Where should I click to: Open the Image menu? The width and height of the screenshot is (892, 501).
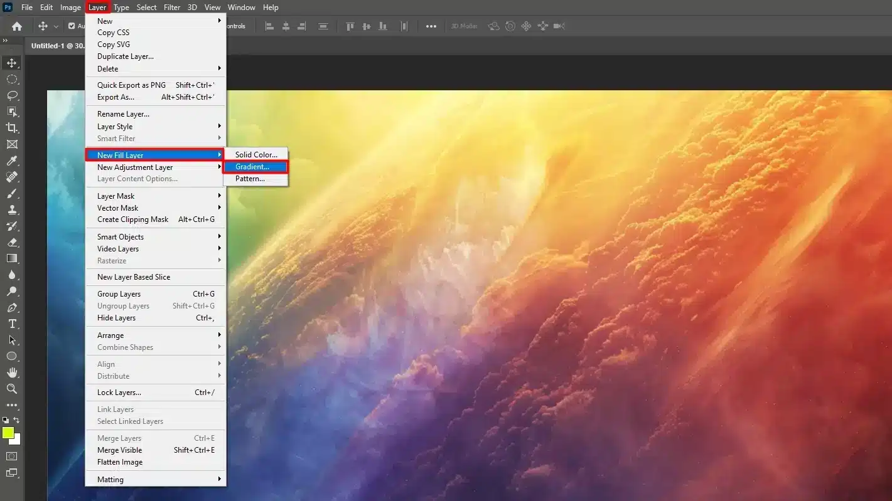(x=70, y=8)
